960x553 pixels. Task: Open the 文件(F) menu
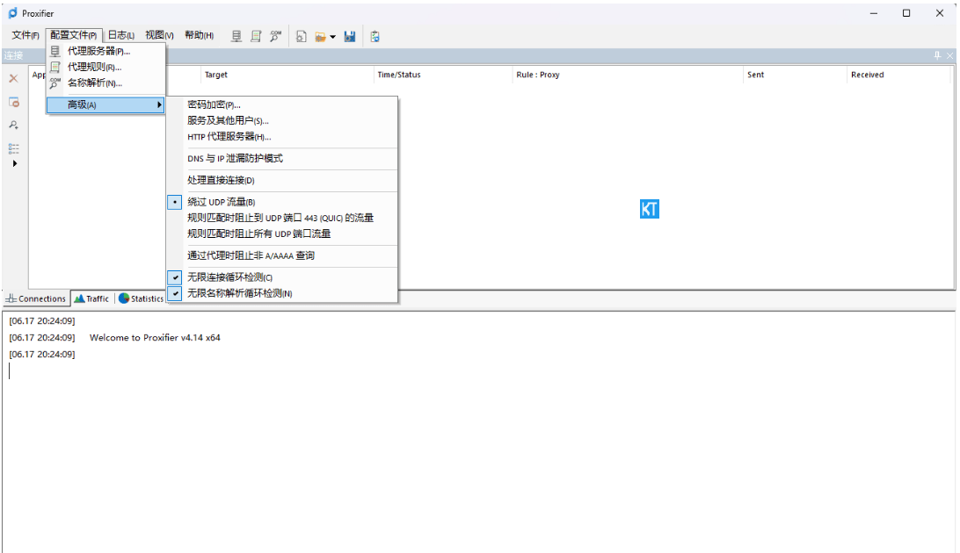(x=25, y=35)
